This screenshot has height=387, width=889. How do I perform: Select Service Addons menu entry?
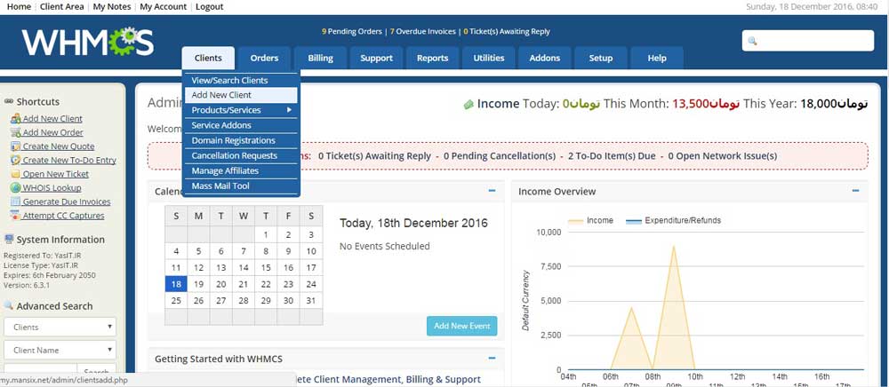coord(241,125)
